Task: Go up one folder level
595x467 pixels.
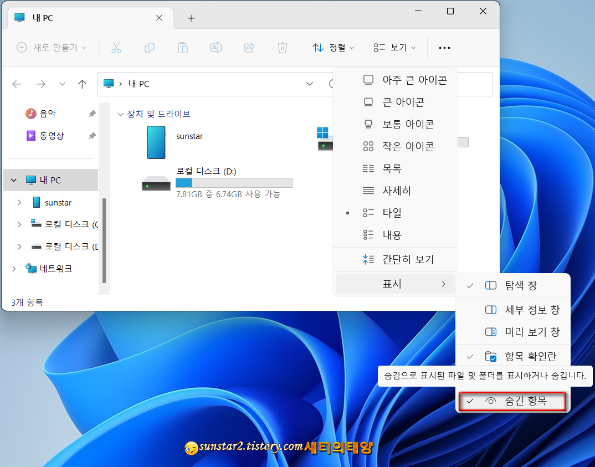Action: (x=83, y=84)
